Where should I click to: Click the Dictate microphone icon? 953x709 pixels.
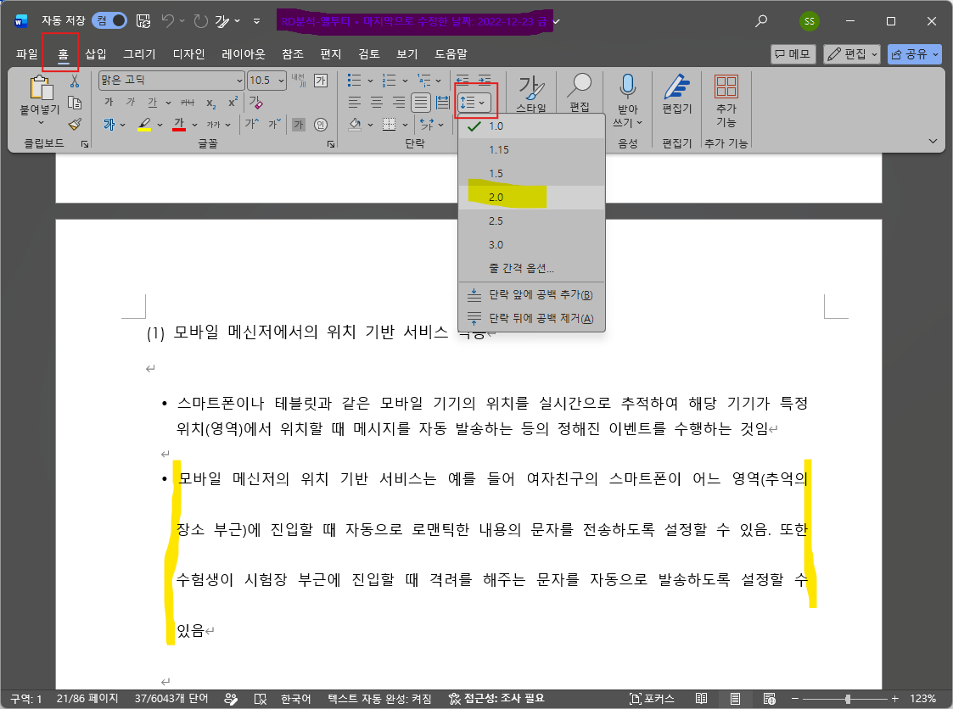pos(627,87)
